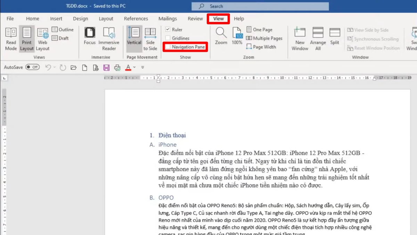This screenshot has width=417, height=235.
Task: Choose Page Width zoom
Action: point(261,47)
